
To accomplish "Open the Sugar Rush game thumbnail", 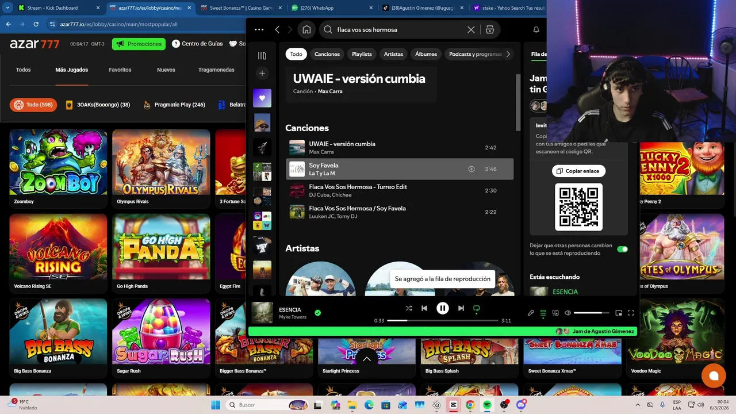I will (x=161, y=331).
